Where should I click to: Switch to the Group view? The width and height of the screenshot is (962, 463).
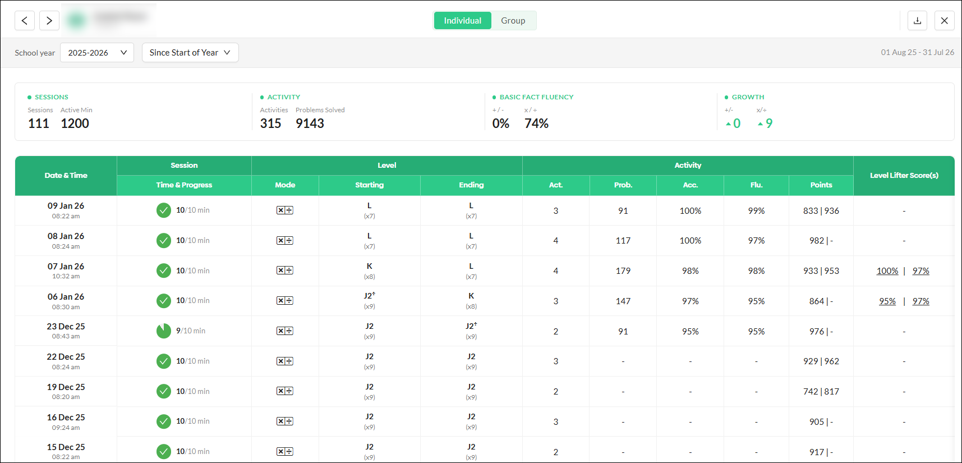tap(513, 21)
